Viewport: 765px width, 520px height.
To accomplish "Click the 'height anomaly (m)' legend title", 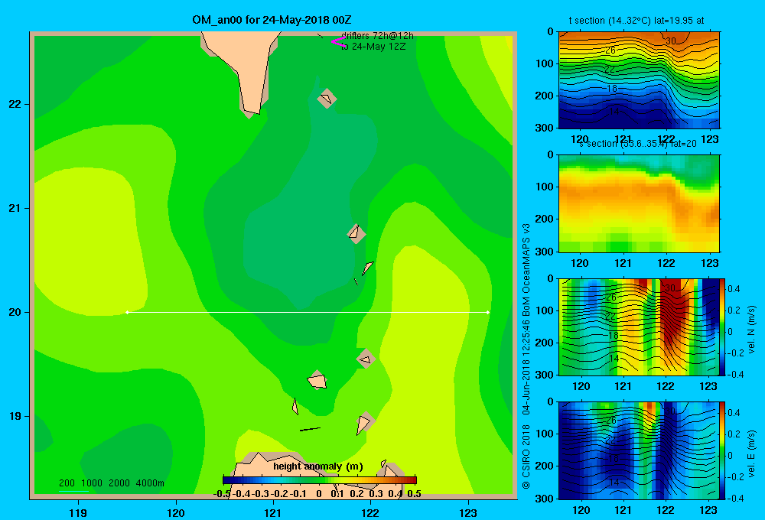I will click(318, 466).
